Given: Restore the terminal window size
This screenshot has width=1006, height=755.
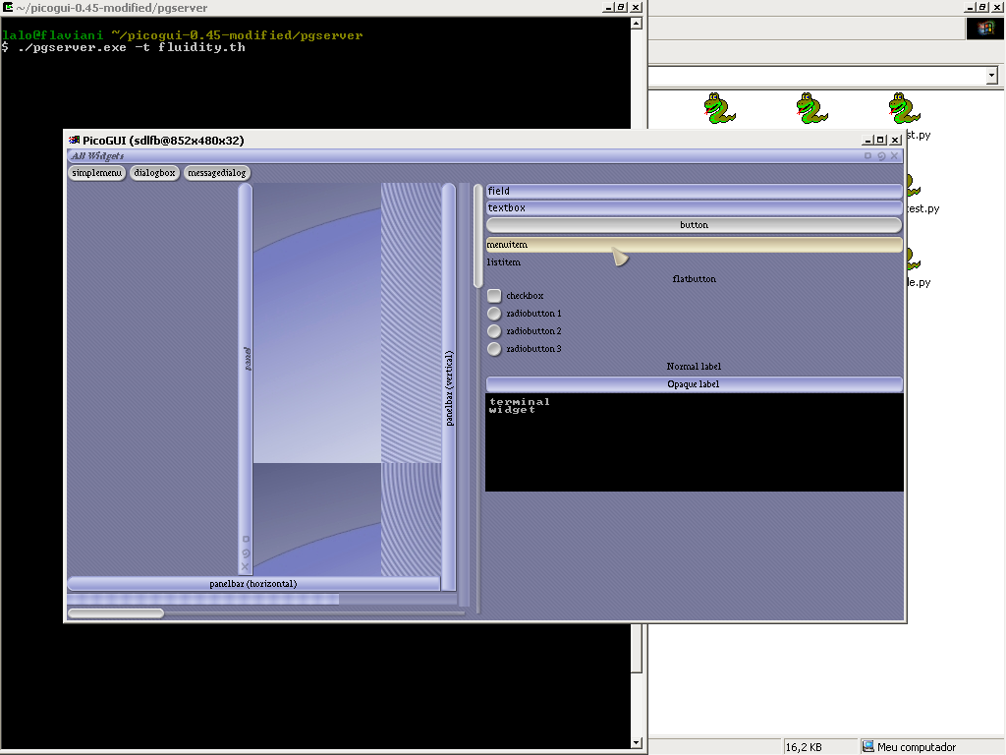Looking at the screenshot, I should (621, 7).
